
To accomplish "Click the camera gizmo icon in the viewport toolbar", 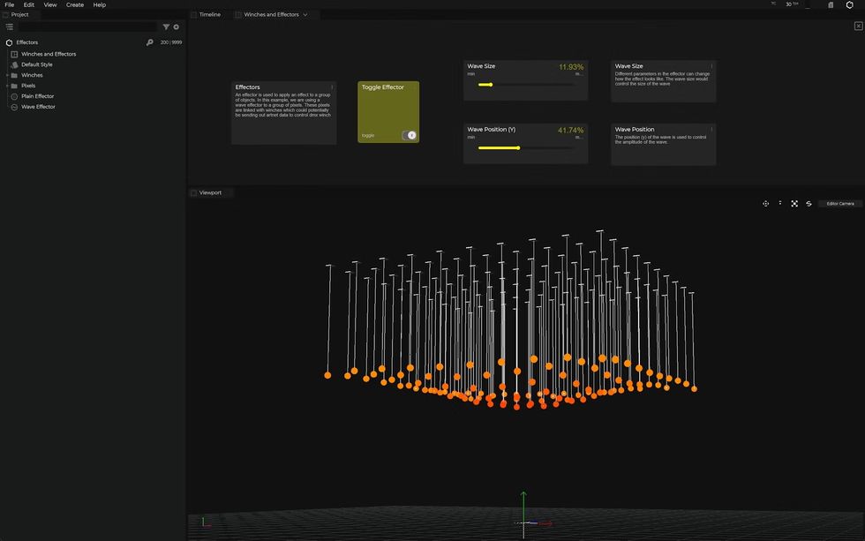I will point(766,203).
